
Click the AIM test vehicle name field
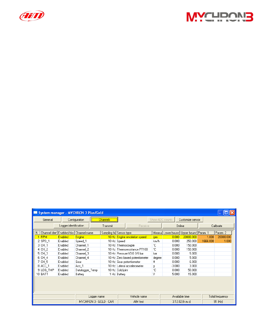(x=138, y=302)
